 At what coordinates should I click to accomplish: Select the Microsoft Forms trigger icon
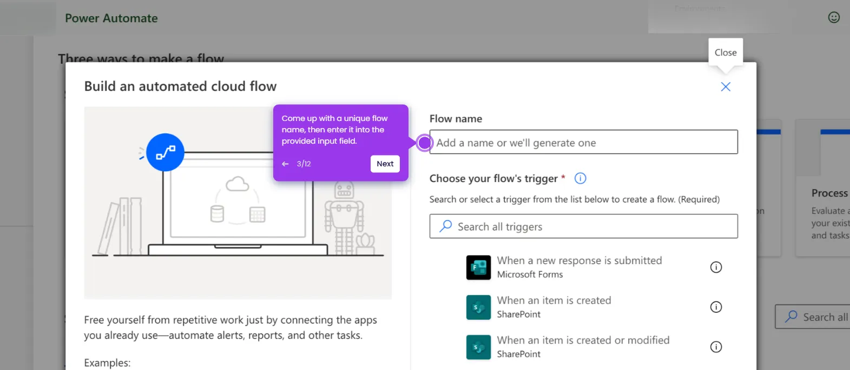coord(478,267)
